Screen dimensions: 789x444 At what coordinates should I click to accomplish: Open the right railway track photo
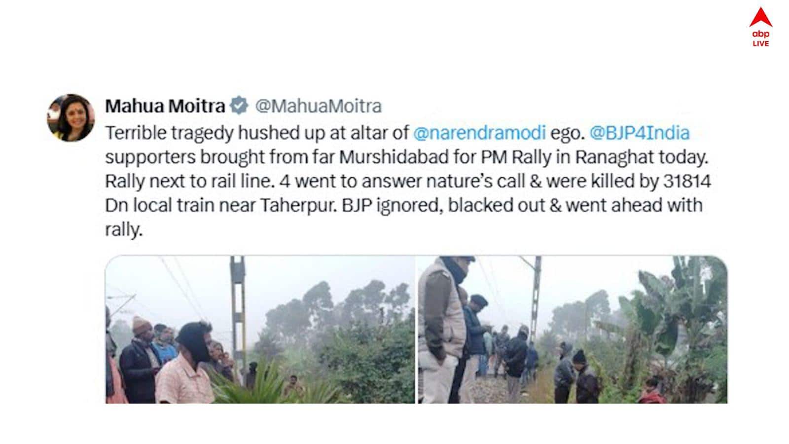[573, 330]
